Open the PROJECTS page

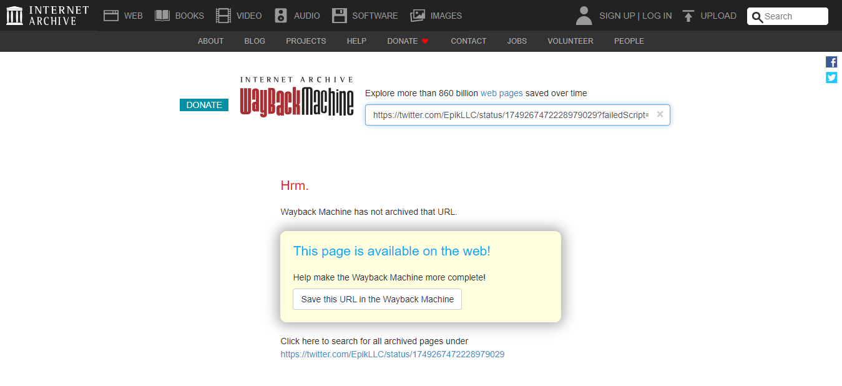click(x=306, y=41)
